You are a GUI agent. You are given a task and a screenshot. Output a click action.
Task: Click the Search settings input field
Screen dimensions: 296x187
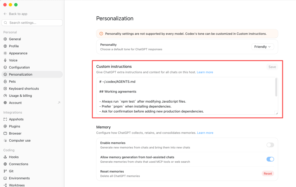pos(32,23)
